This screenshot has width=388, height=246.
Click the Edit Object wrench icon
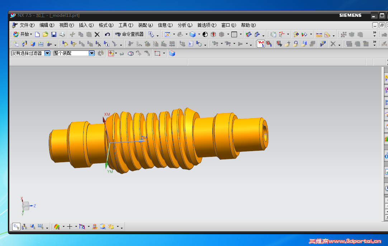65,44
